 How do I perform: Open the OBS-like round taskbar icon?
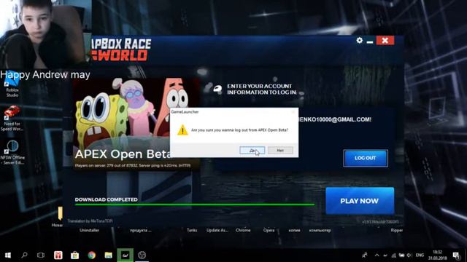(x=142, y=255)
